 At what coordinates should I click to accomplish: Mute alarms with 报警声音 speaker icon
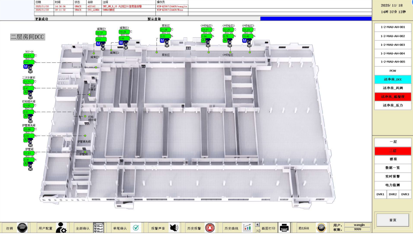(x=174, y=228)
